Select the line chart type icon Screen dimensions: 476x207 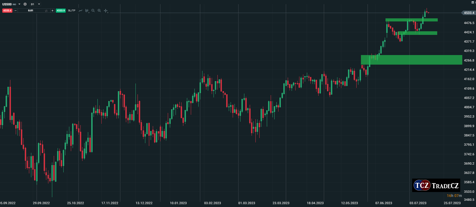[80, 11]
